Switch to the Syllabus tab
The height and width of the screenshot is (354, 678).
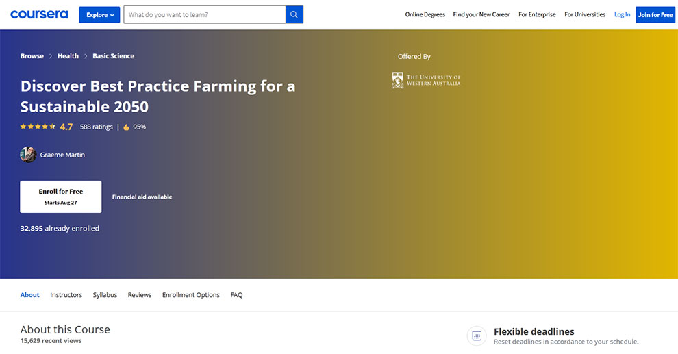click(105, 295)
